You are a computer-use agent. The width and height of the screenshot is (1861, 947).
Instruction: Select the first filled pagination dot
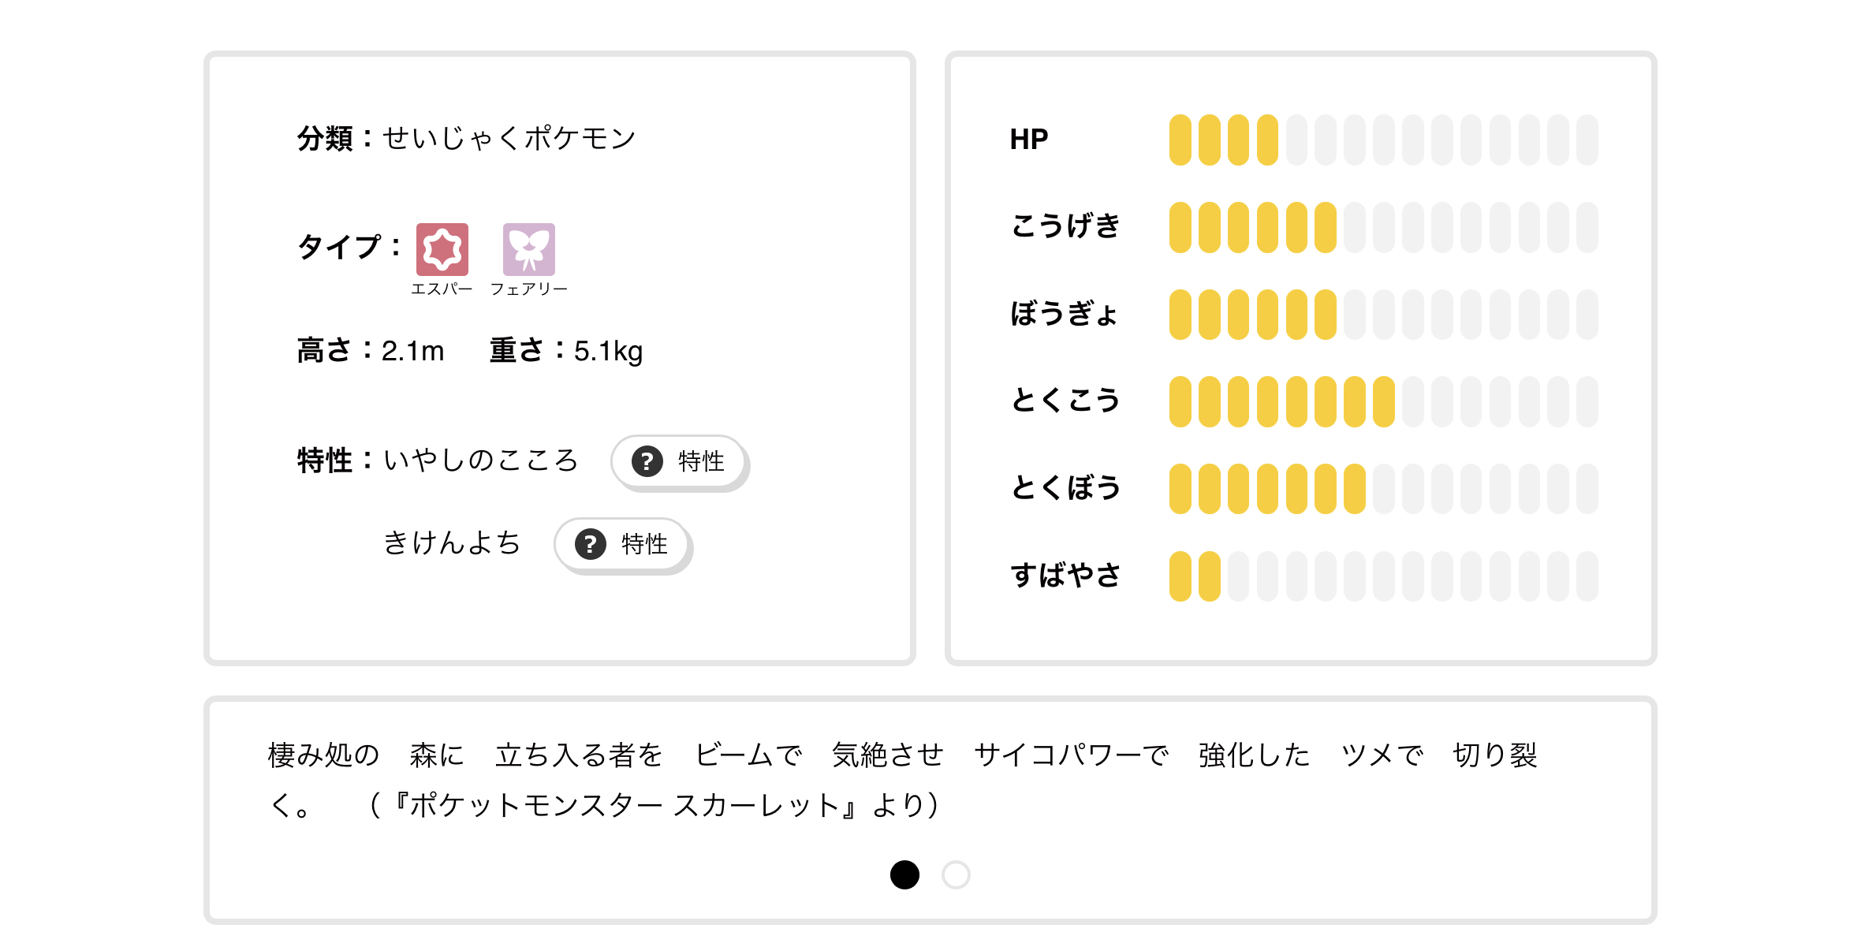pos(904,874)
